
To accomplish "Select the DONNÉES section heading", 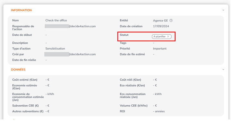I will coord(18,69).
